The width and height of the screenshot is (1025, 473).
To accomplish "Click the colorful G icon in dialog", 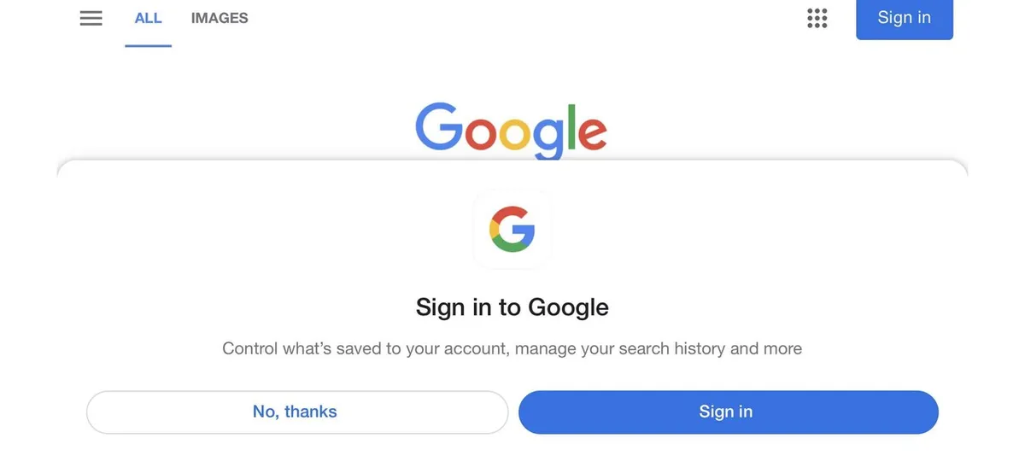I will pos(512,229).
